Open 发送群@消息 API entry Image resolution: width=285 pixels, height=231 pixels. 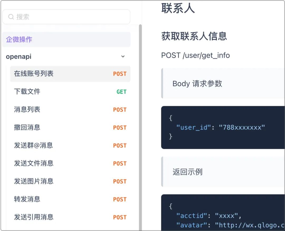[70, 145]
